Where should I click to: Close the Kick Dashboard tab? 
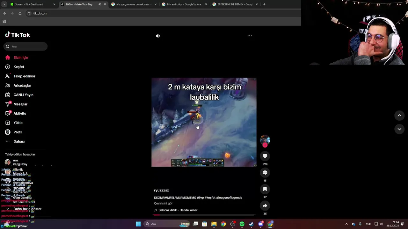(x=54, y=4)
